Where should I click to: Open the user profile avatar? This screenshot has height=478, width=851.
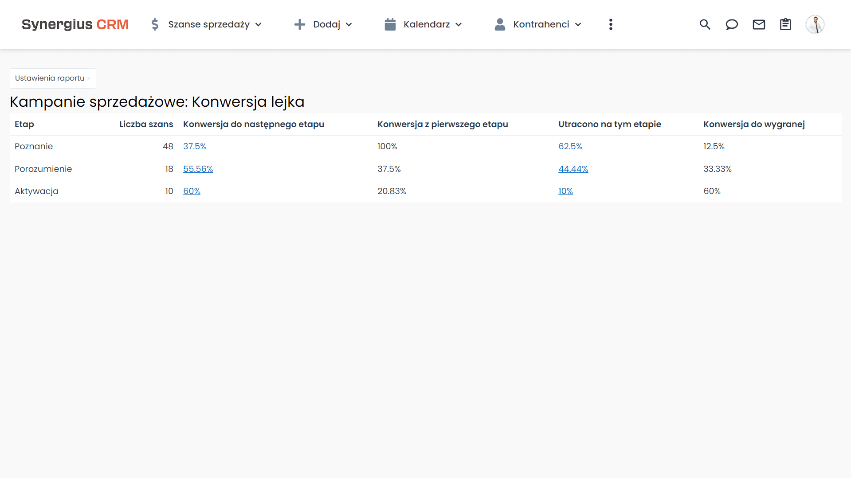click(x=815, y=24)
